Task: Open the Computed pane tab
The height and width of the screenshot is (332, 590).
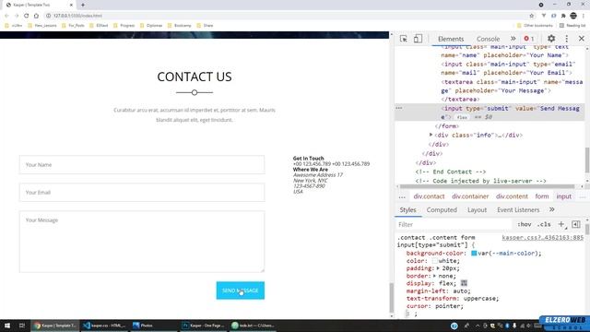Action: click(442, 209)
